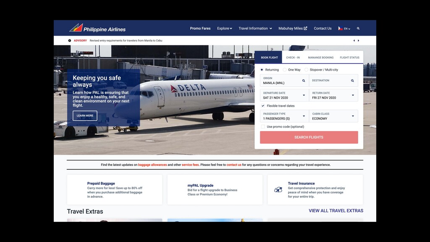
Task: Select the Stopover / Multi-city option
Action: point(306,70)
